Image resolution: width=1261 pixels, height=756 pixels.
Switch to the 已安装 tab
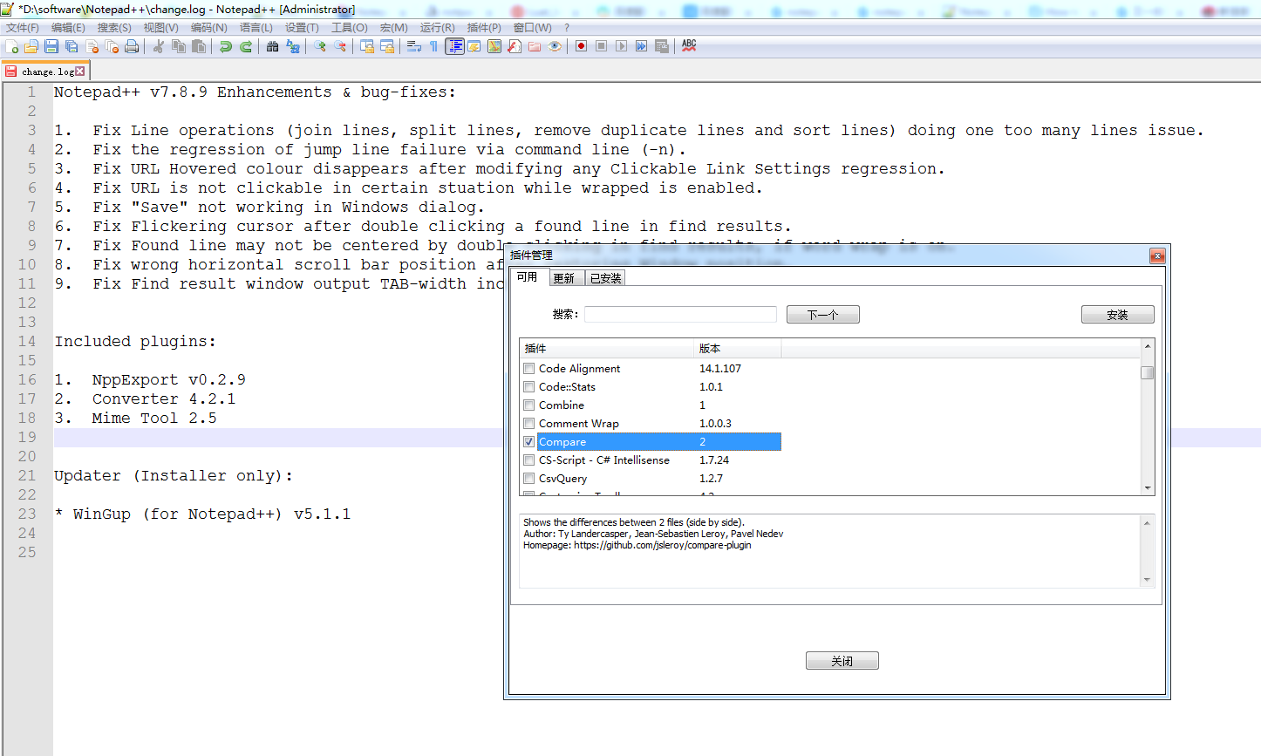pos(605,278)
